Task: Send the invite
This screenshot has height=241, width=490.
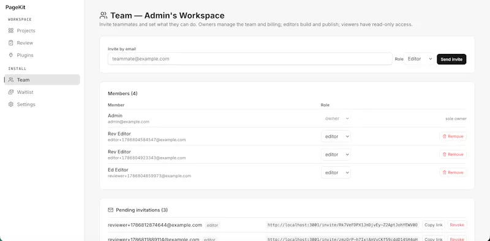Action: [x=451, y=59]
